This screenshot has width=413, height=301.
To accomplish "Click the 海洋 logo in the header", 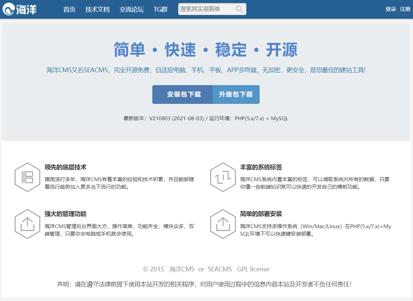I will tap(20, 9).
